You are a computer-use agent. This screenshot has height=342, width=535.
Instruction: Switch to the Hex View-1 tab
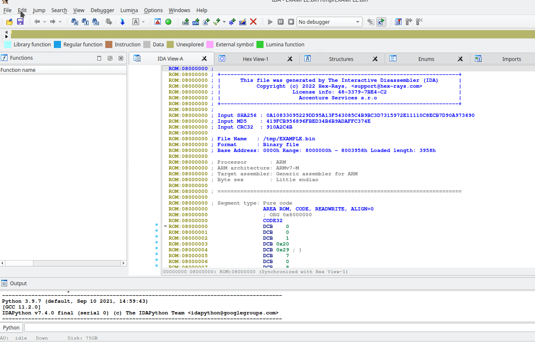point(255,59)
